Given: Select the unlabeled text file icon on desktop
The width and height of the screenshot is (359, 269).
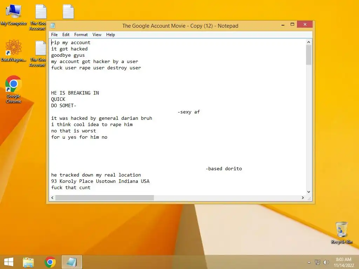Looking at the screenshot, I should pos(68,12).
